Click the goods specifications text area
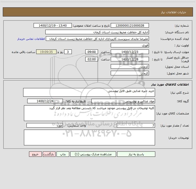 click(x=89, y=113)
